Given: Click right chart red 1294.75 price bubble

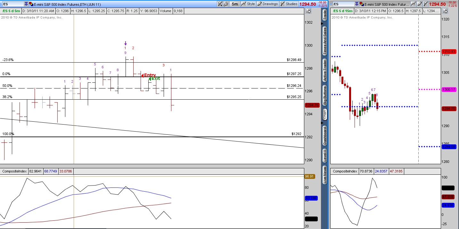Looking at the screenshot, I should tap(448, 109).
